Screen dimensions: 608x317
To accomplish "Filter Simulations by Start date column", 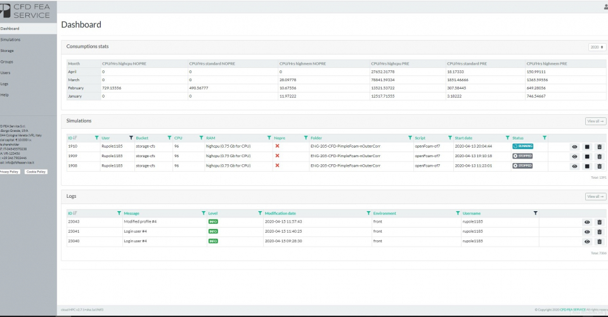I will (x=507, y=138).
